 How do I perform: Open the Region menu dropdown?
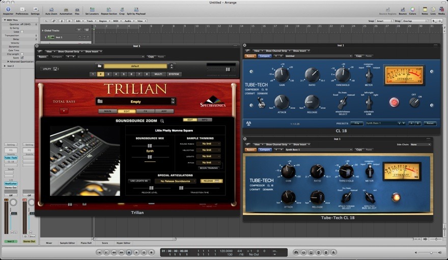click(x=104, y=21)
